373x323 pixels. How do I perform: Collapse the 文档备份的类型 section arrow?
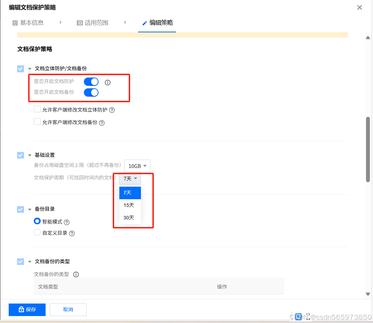[x=30, y=262]
